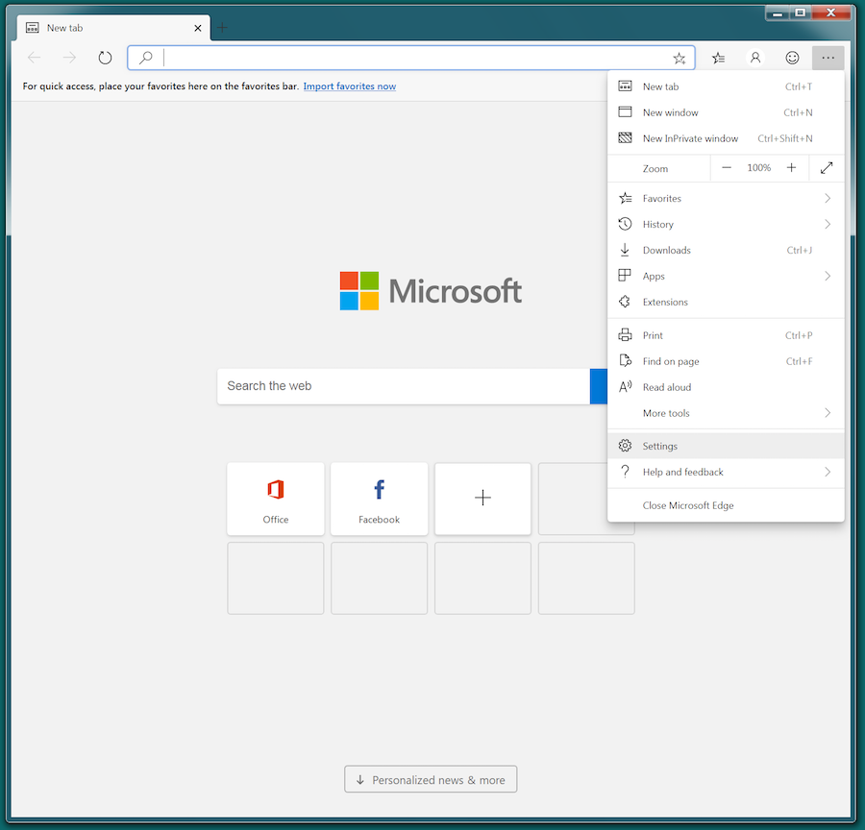The width and height of the screenshot is (865, 830).
Task: Expand the More tools submenu
Action: (x=726, y=413)
